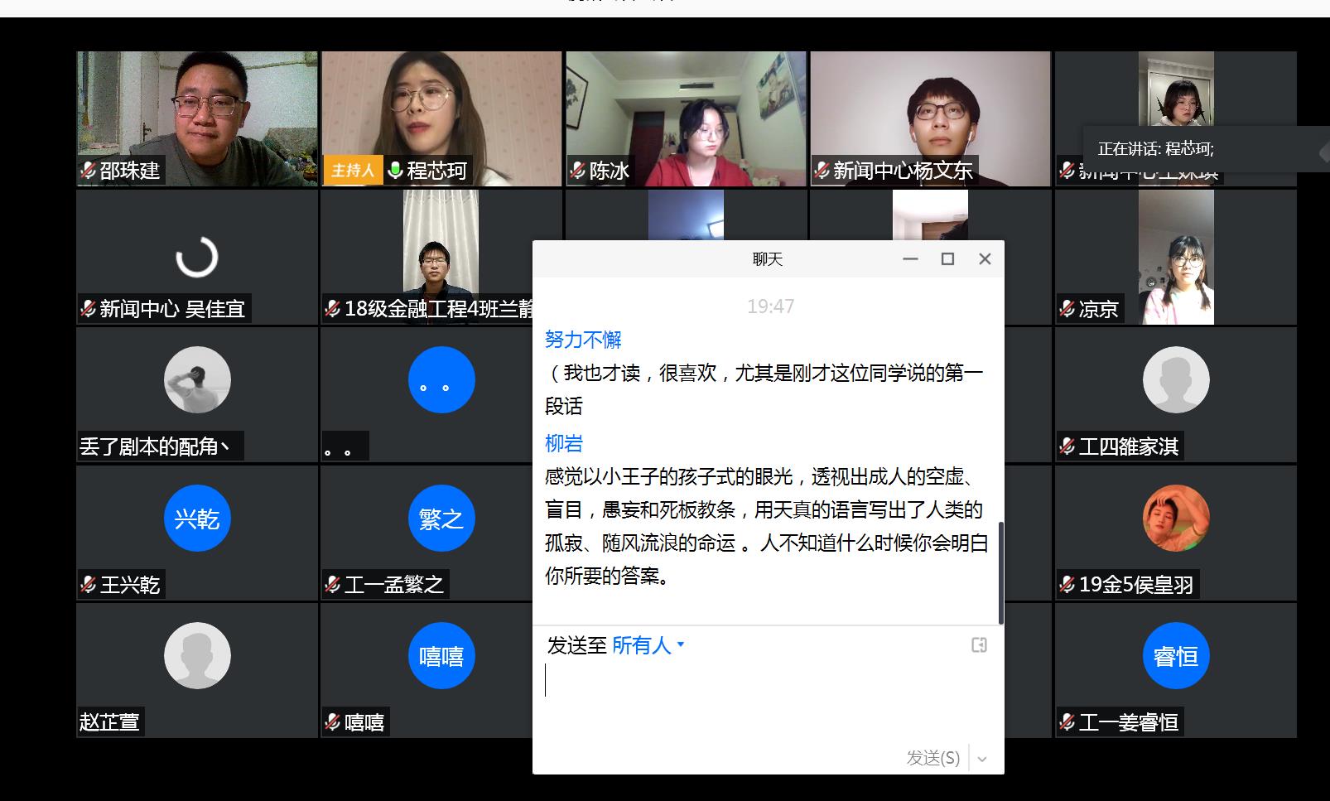Click the blue 睿恒 avatar circle
Viewport: 1330px width, 801px height.
tap(1175, 656)
